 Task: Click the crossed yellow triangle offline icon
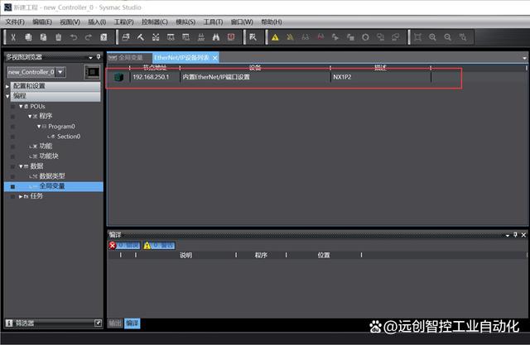click(290, 37)
